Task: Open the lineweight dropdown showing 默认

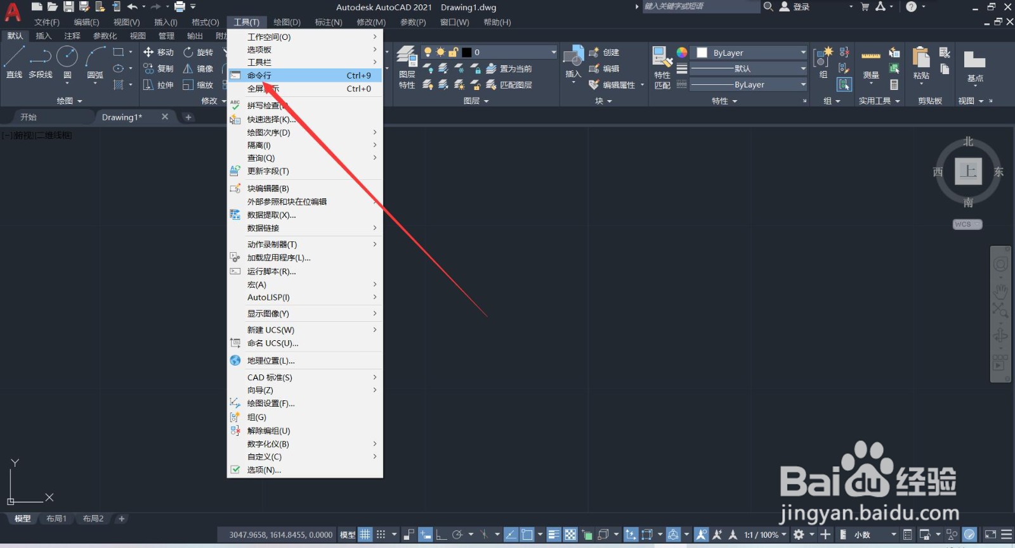Action: point(749,68)
